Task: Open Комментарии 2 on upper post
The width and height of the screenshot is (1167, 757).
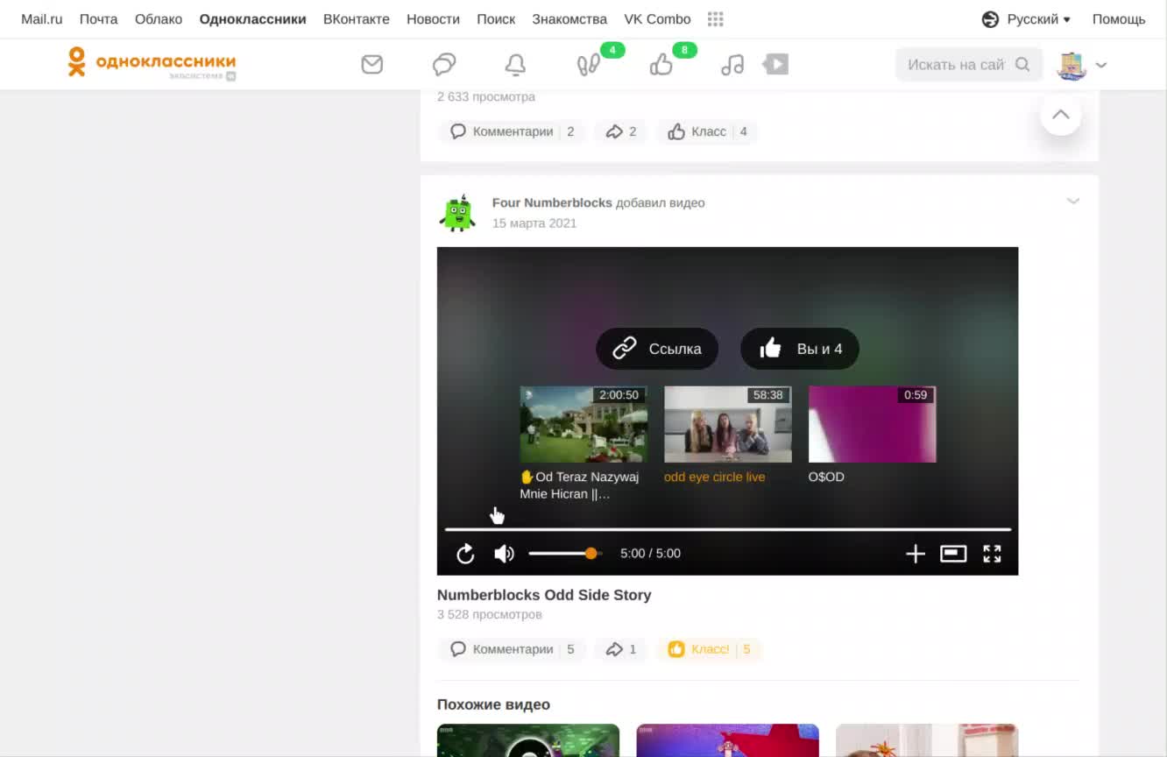Action: tap(513, 131)
